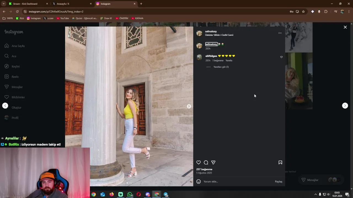Screen dimensions: 353x198
Task: Click the address bar URL
Action: [x=56, y=12]
